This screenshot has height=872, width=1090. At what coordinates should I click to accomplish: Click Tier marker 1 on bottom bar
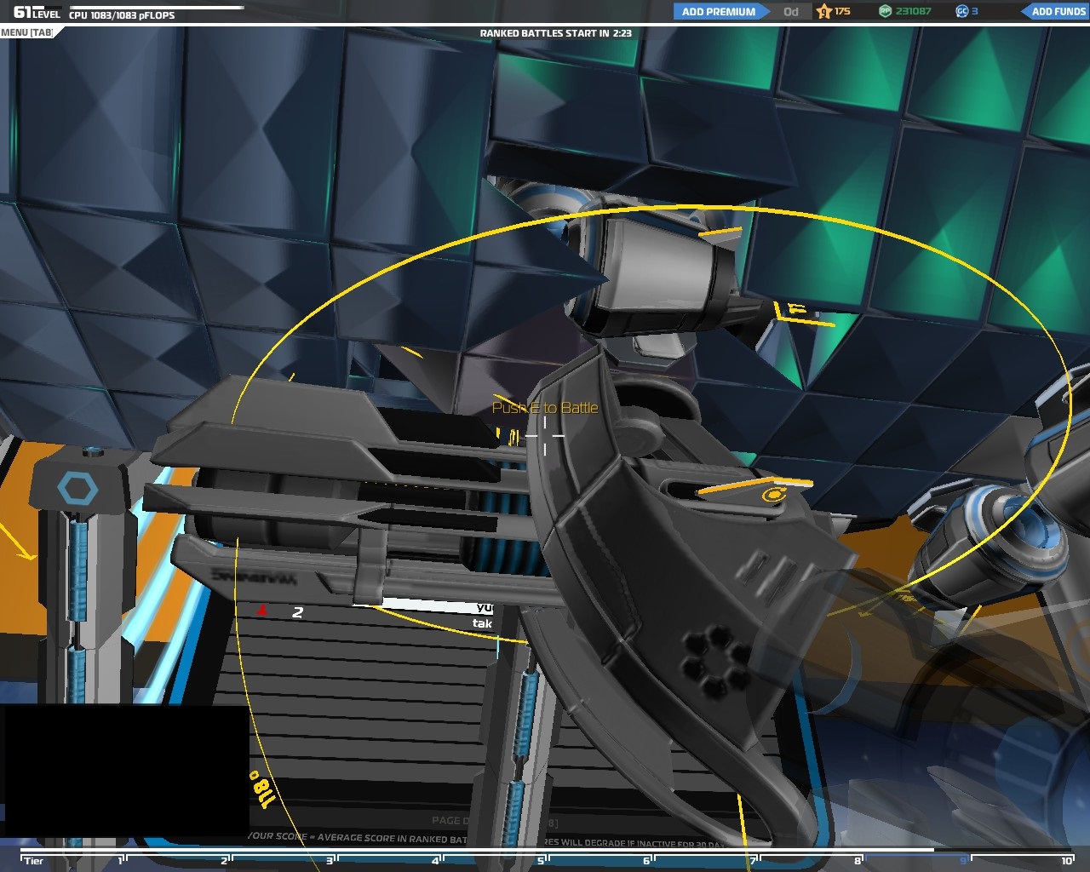(x=122, y=860)
